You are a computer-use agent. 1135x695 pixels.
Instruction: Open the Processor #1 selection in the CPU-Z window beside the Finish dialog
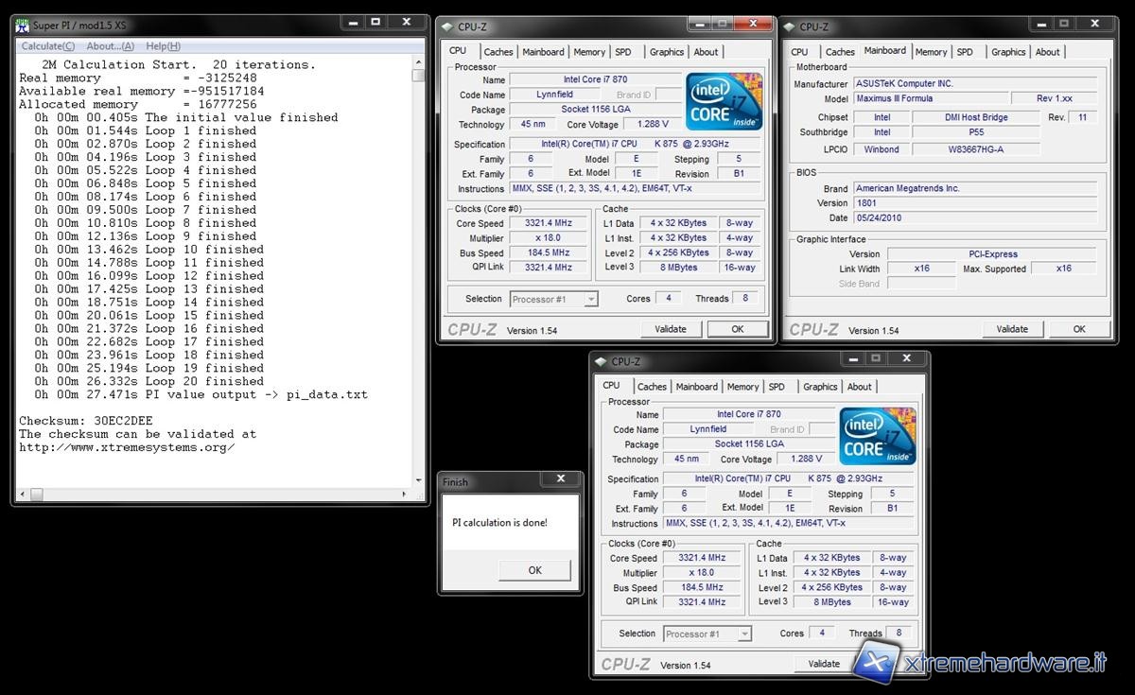pyautogui.click(x=743, y=634)
